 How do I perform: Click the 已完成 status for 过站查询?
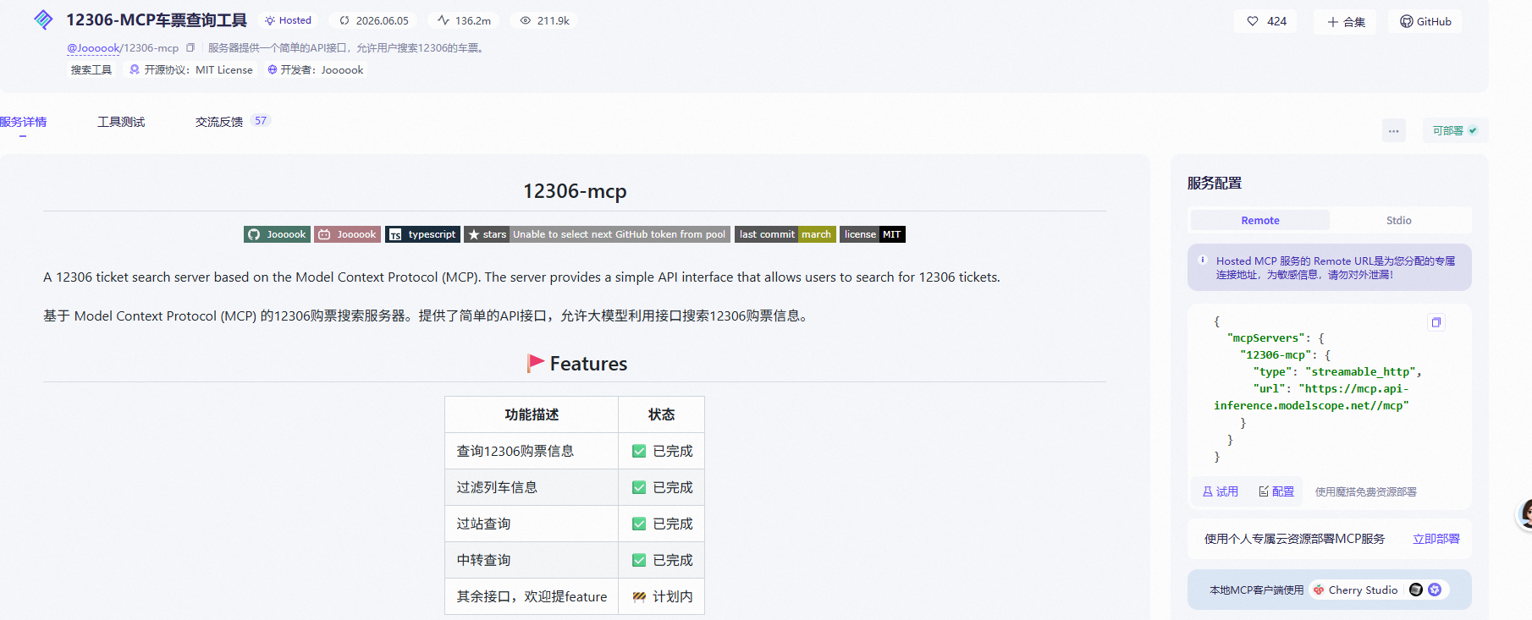click(x=662, y=524)
